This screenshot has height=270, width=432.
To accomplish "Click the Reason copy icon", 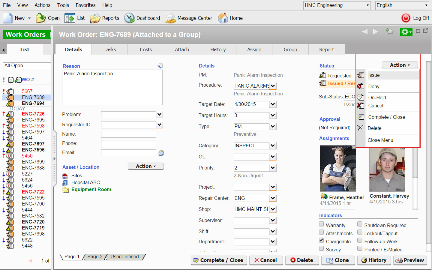I will 160,65.
